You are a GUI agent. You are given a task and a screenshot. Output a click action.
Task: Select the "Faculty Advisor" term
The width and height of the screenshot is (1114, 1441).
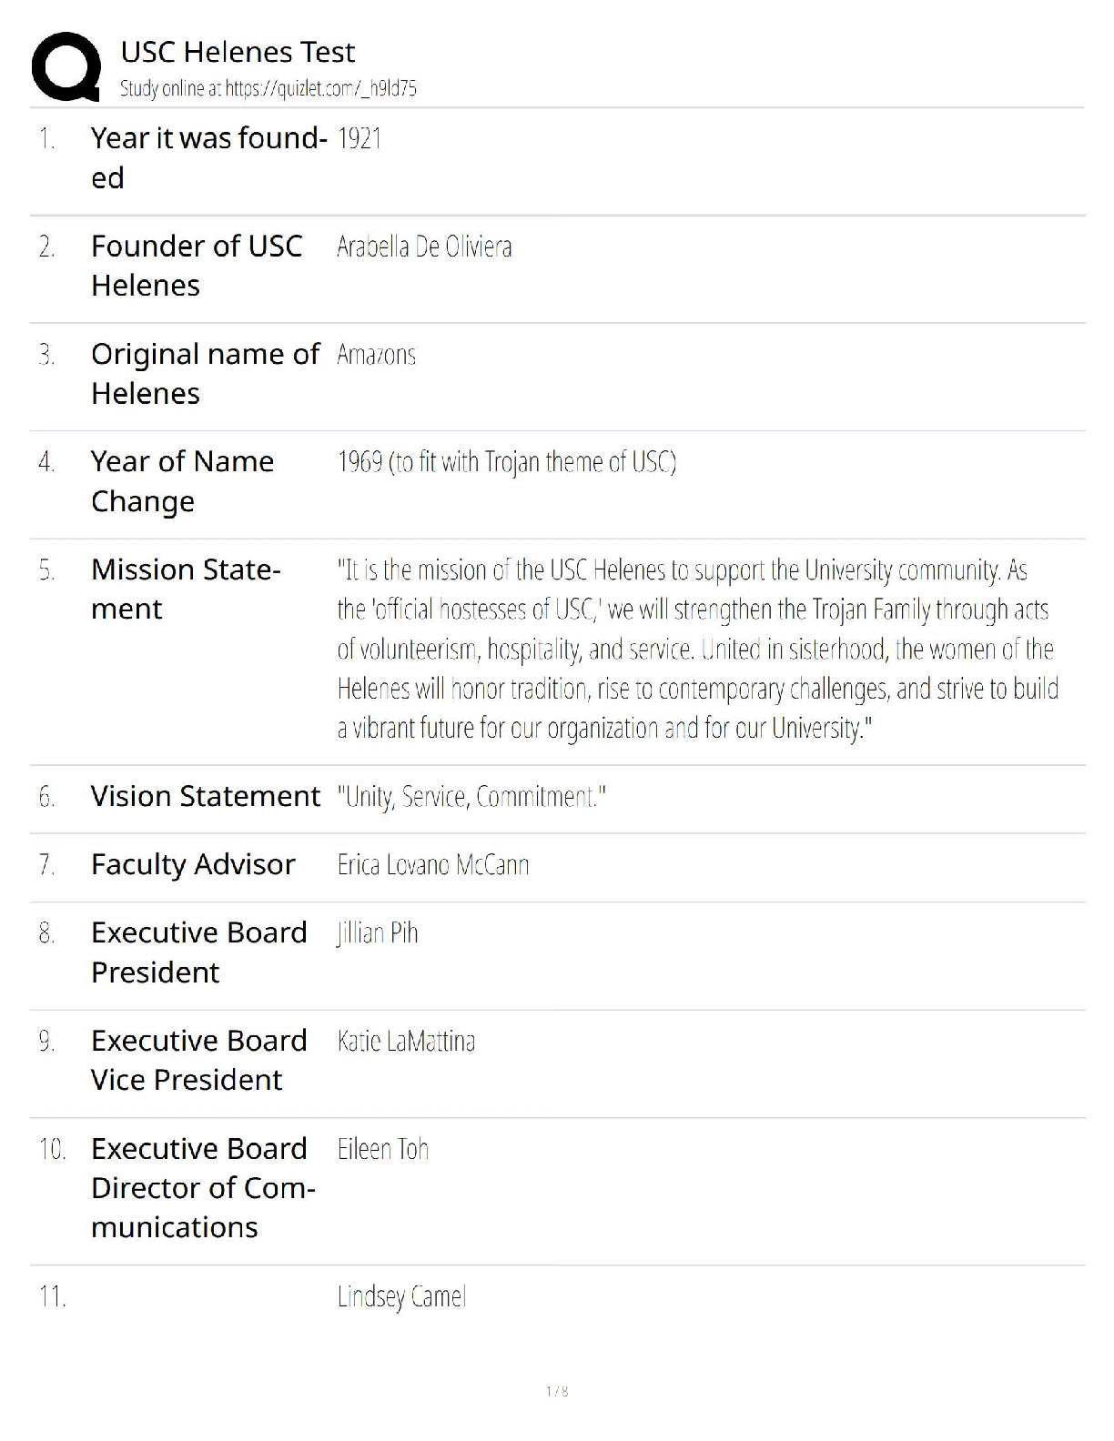pos(193,864)
